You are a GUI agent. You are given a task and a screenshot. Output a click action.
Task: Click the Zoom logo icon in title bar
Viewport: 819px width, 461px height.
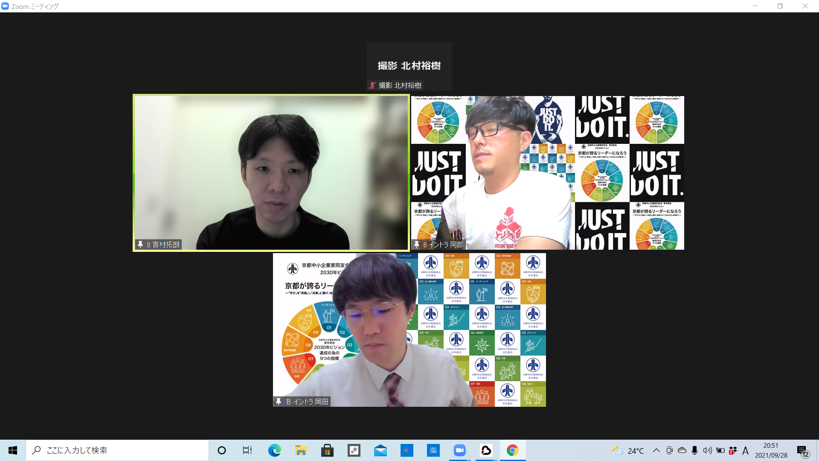coord(5,6)
